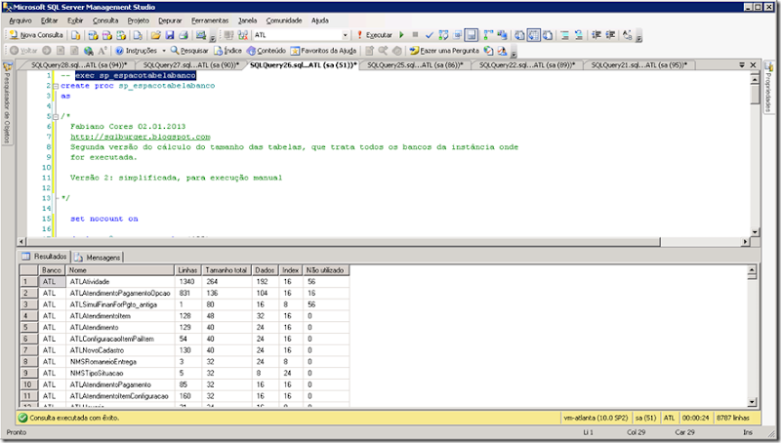
Task: Click the Open File folder icon
Action: click(156, 35)
